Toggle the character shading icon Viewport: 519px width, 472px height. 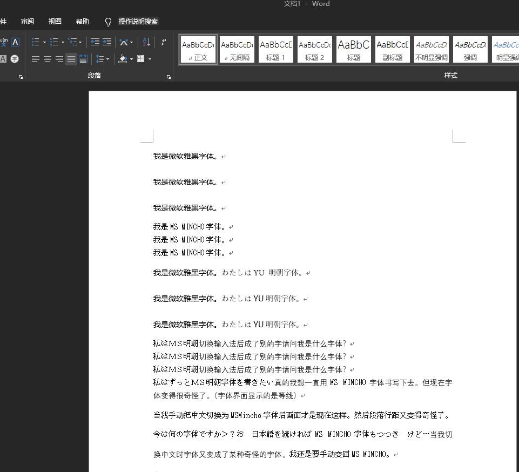click(3, 59)
